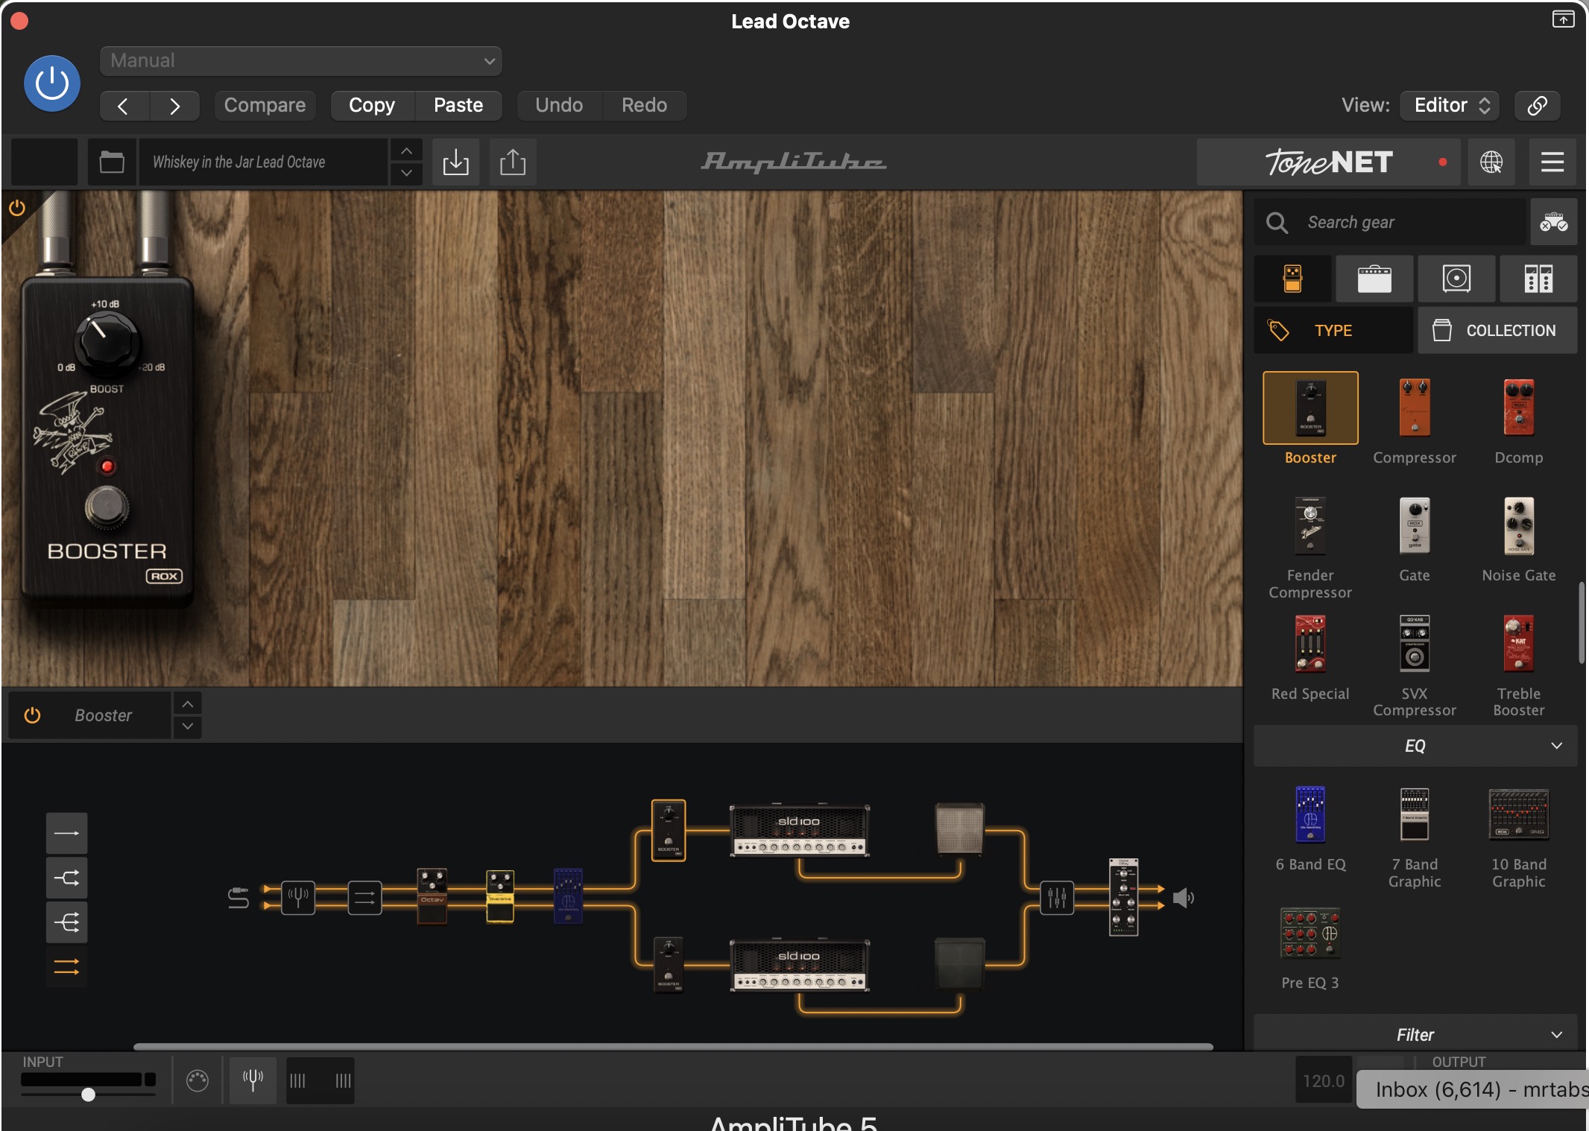Screen dimensions: 1589x1131
Task: Collapse the EQ gear section
Action: tap(1555, 746)
